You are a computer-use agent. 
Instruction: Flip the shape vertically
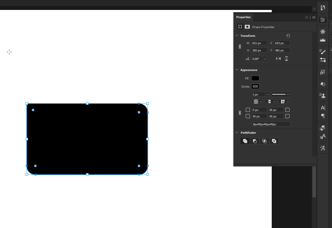(x=287, y=58)
